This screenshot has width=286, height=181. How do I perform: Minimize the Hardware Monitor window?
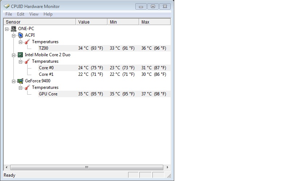(141, 7)
